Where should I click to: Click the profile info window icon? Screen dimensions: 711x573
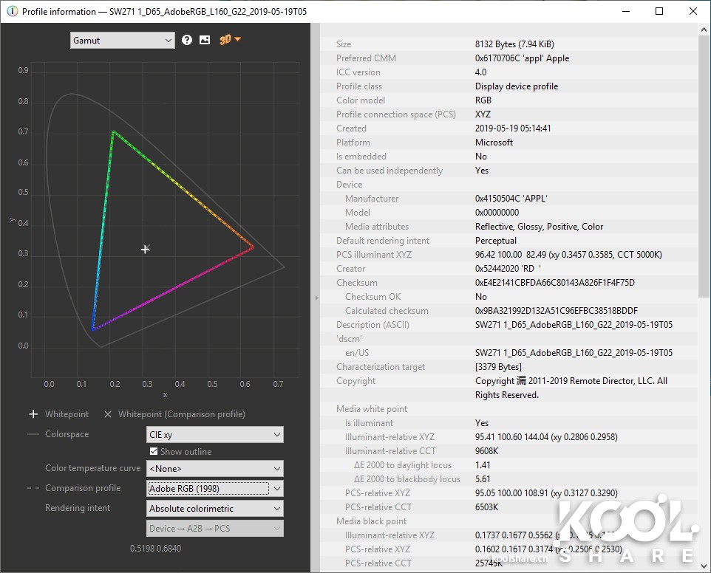tap(12, 11)
